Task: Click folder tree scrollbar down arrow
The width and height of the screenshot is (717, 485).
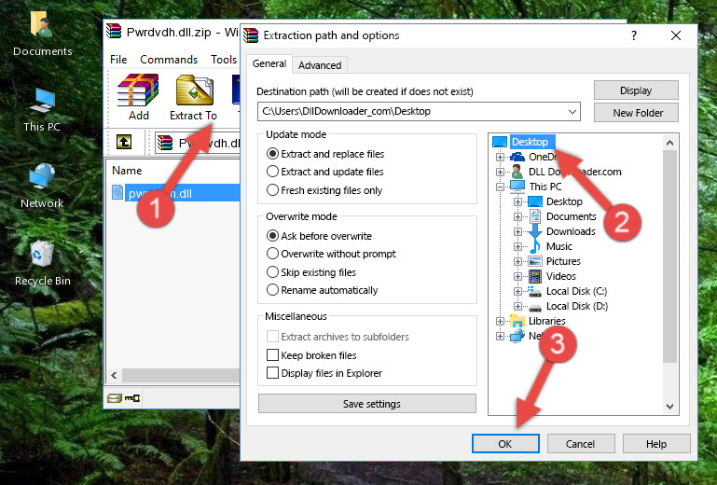Action: coord(669,407)
